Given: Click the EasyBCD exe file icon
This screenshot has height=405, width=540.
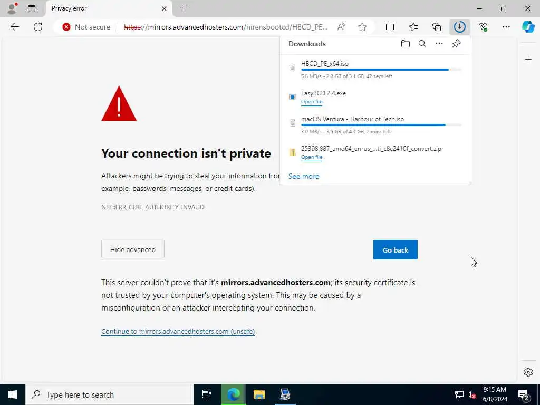Looking at the screenshot, I should tap(292, 97).
